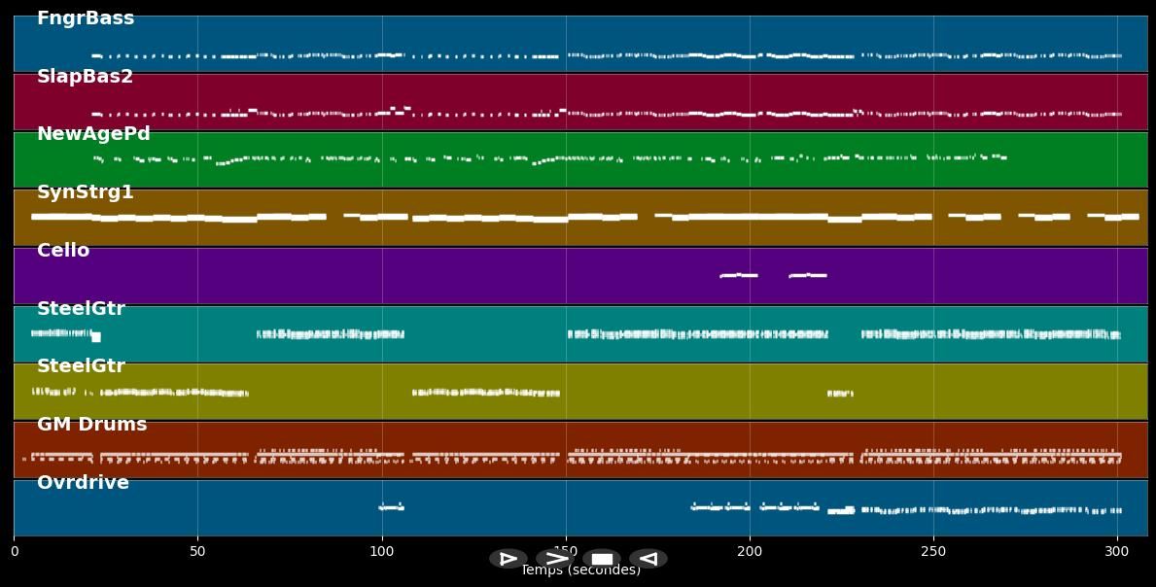Image resolution: width=1156 pixels, height=587 pixels.
Task: Pick the Ovrdrive track label
Action: click(x=83, y=483)
